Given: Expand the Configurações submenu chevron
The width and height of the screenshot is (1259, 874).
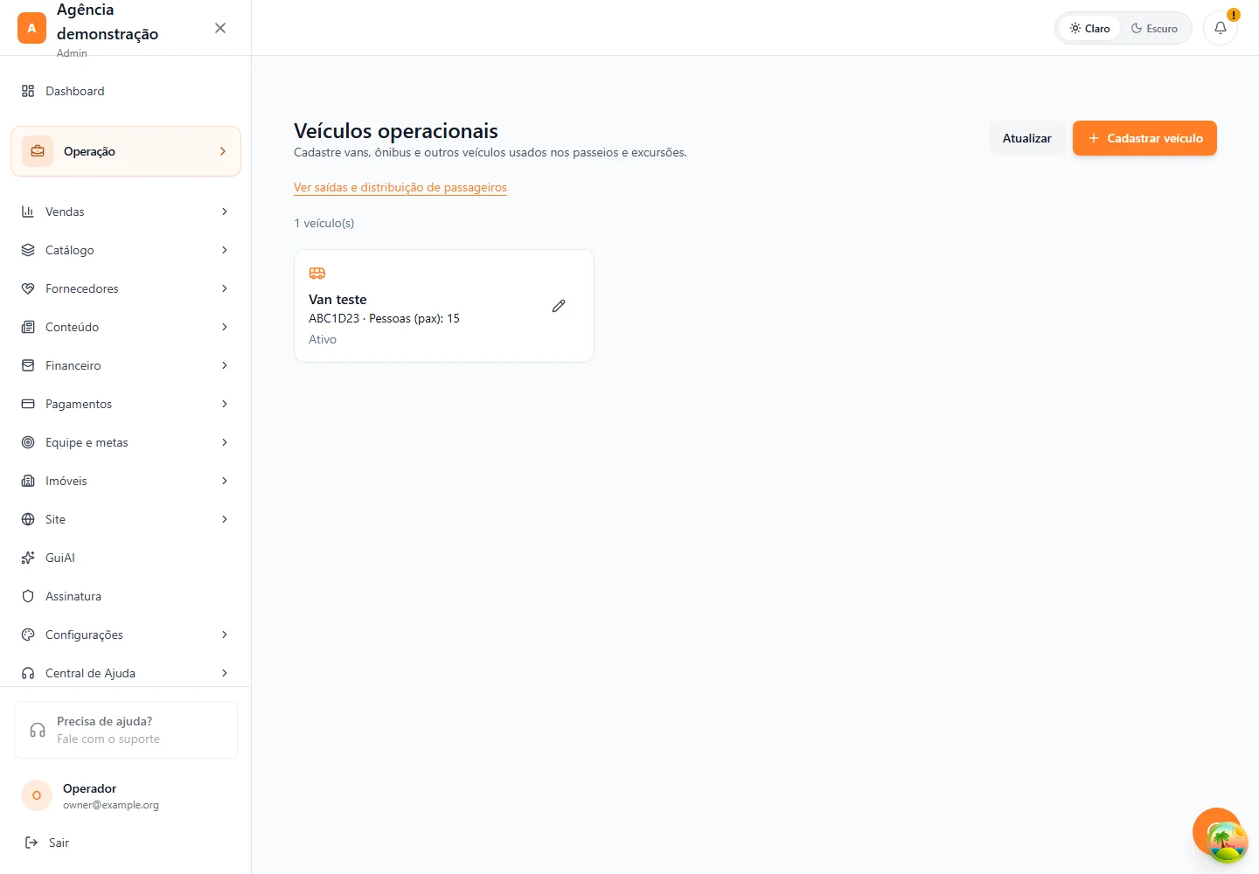Looking at the screenshot, I should pos(225,635).
